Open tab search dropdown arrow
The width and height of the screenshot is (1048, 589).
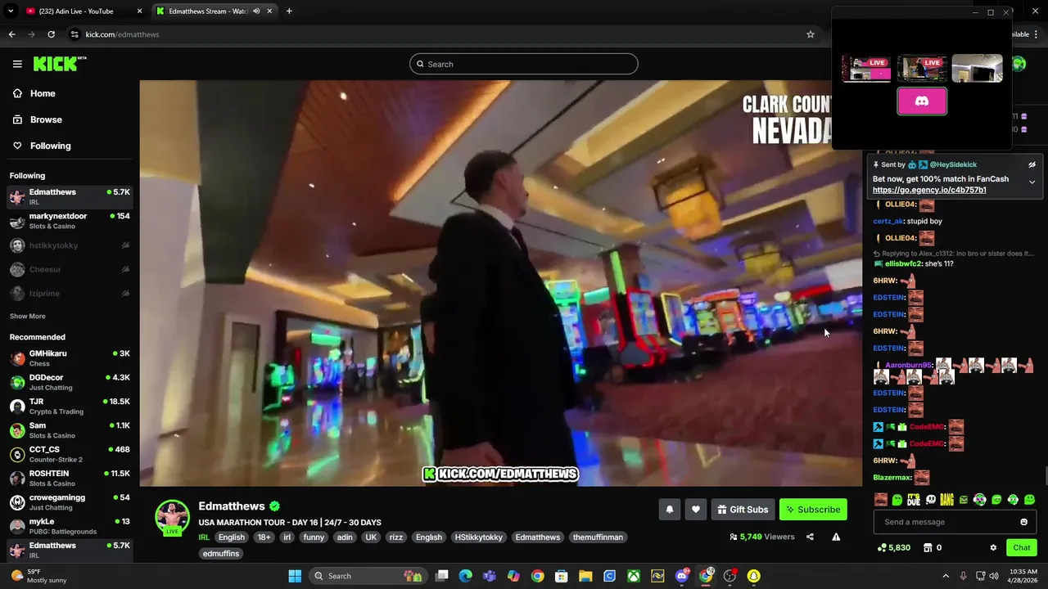11,11
